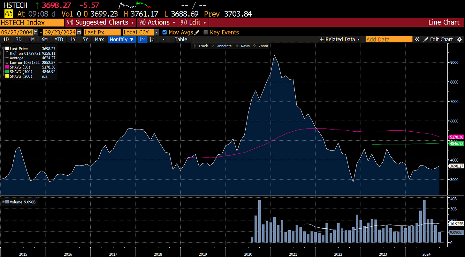Expand the Related Data dropdown

pyautogui.click(x=340, y=40)
